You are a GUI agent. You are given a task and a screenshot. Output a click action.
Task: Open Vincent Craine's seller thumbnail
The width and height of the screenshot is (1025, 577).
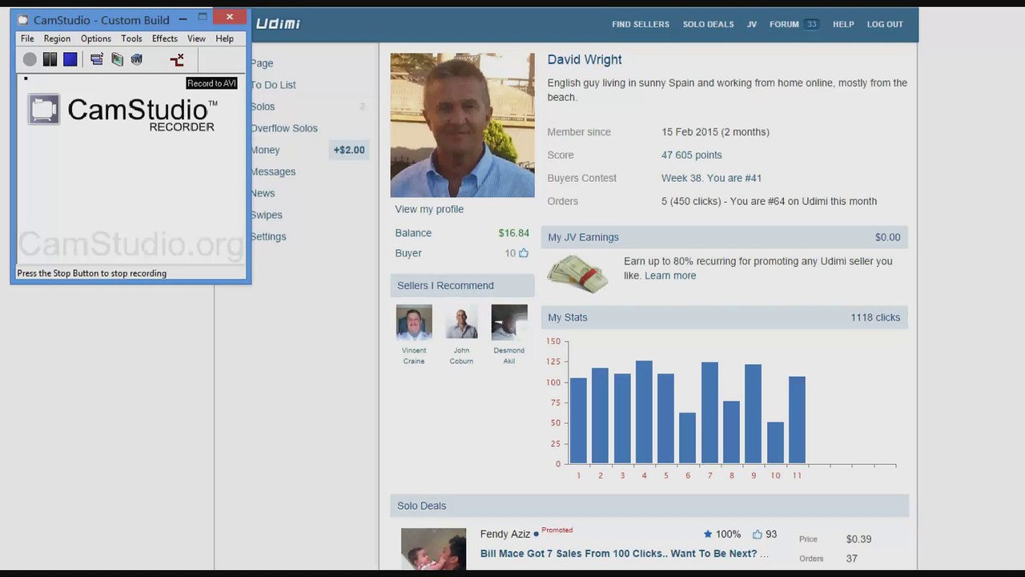(414, 322)
